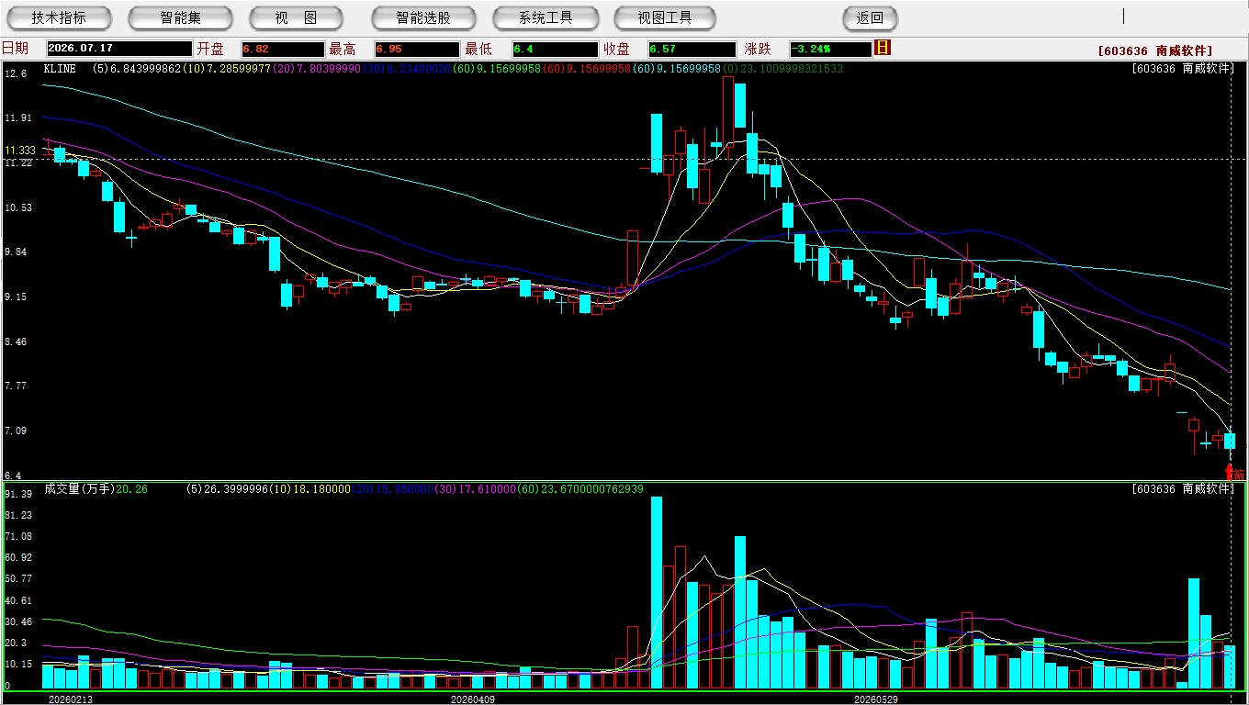Image resolution: width=1249 pixels, height=705 pixels.
Task: Open the 智能选股 stock screener
Action: (x=423, y=17)
